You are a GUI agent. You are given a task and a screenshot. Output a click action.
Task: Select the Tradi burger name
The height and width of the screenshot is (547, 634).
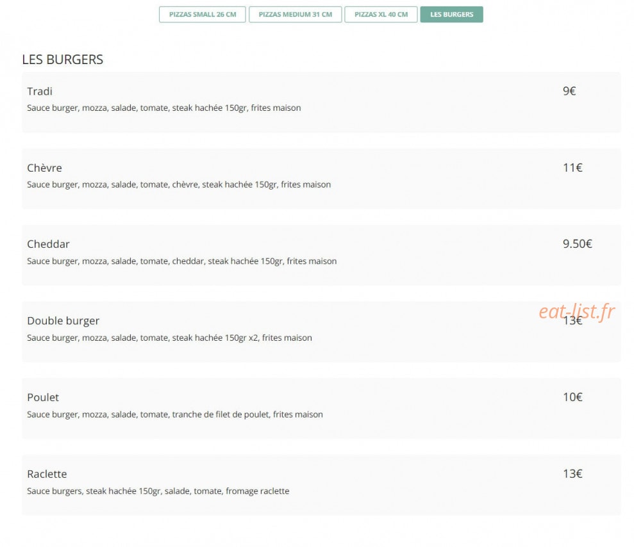[40, 92]
